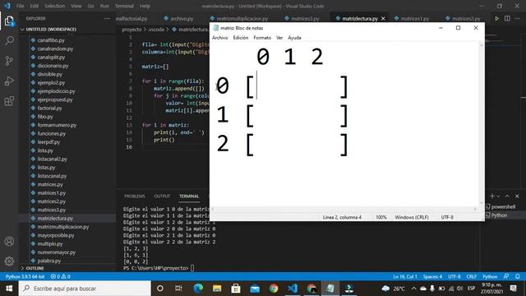
Task: Click Python 3.9.5 64-bit interpreter selector
Action: click(25, 276)
